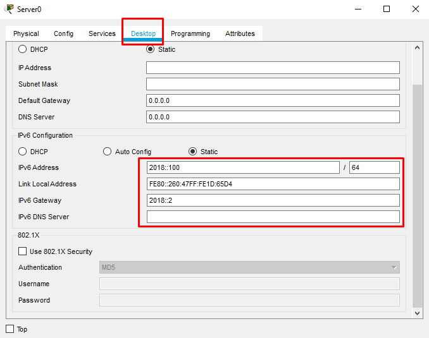This screenshot has height=338, width=429.
Task: Click the IPv6 Address field with 2018::100
Action: (243, 167)
